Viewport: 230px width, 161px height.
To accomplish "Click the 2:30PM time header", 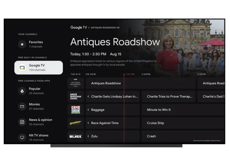I will point(202,74).
